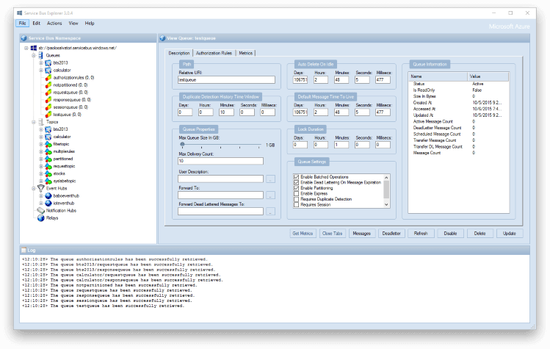Image resolution: width=550 pixels, height=349 pixels.
Task: Click the syslabeltopic topic icon
Action: (48, 181)
